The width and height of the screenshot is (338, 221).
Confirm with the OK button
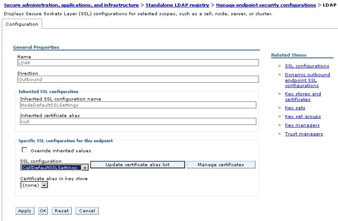pos(43,211)
